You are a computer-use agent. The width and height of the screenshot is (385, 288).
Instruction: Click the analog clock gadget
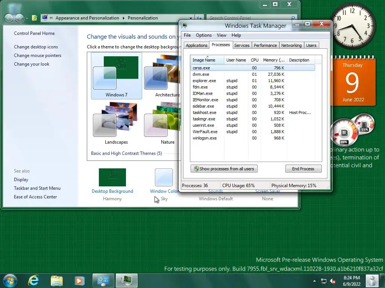click(x=353, y=26)
